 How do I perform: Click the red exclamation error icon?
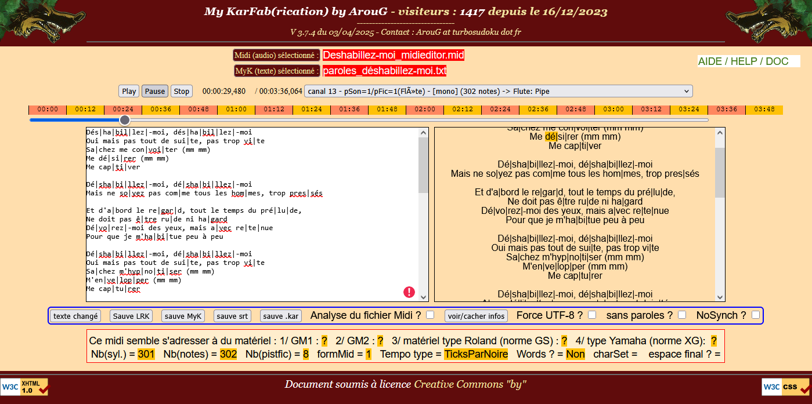click(409, 292)
